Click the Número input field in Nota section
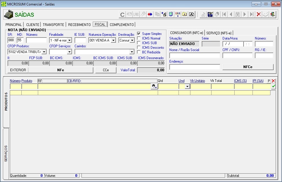 pos(36,40)
